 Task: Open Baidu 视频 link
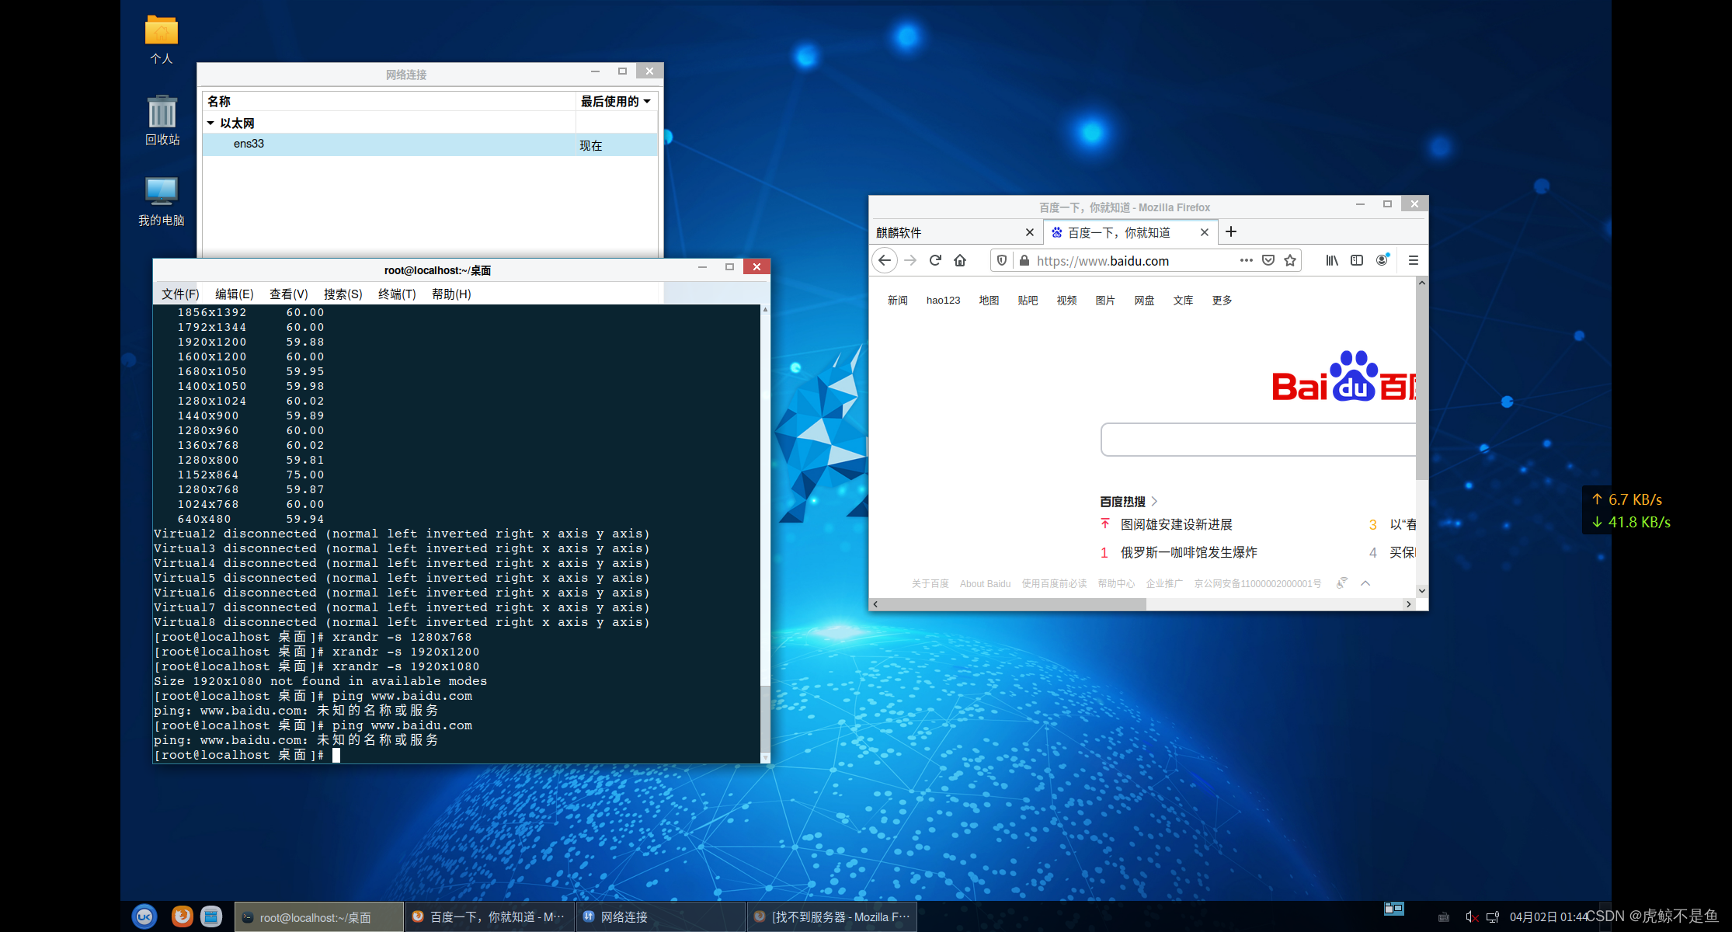1066,301
